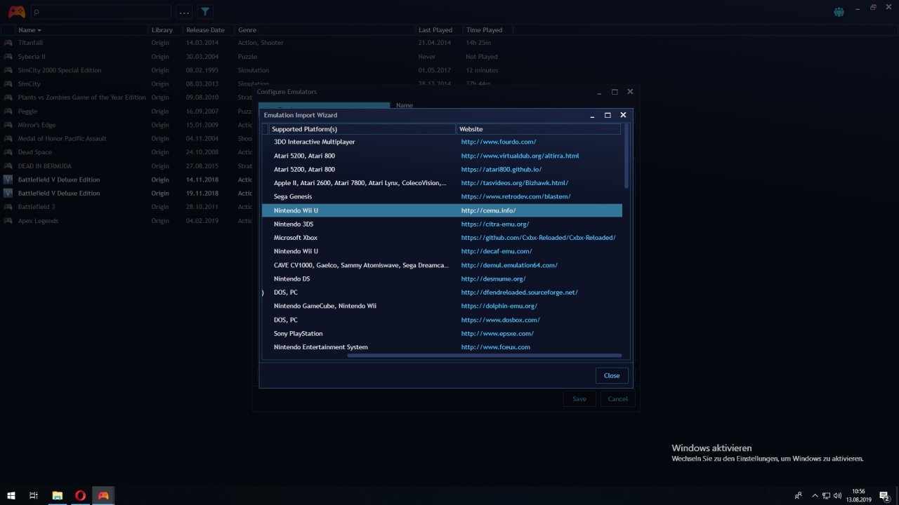This screenshot has width=899, height=505.
Task: Open the Windows notification center
Action: pyautogui.click(x=884, y=495)
